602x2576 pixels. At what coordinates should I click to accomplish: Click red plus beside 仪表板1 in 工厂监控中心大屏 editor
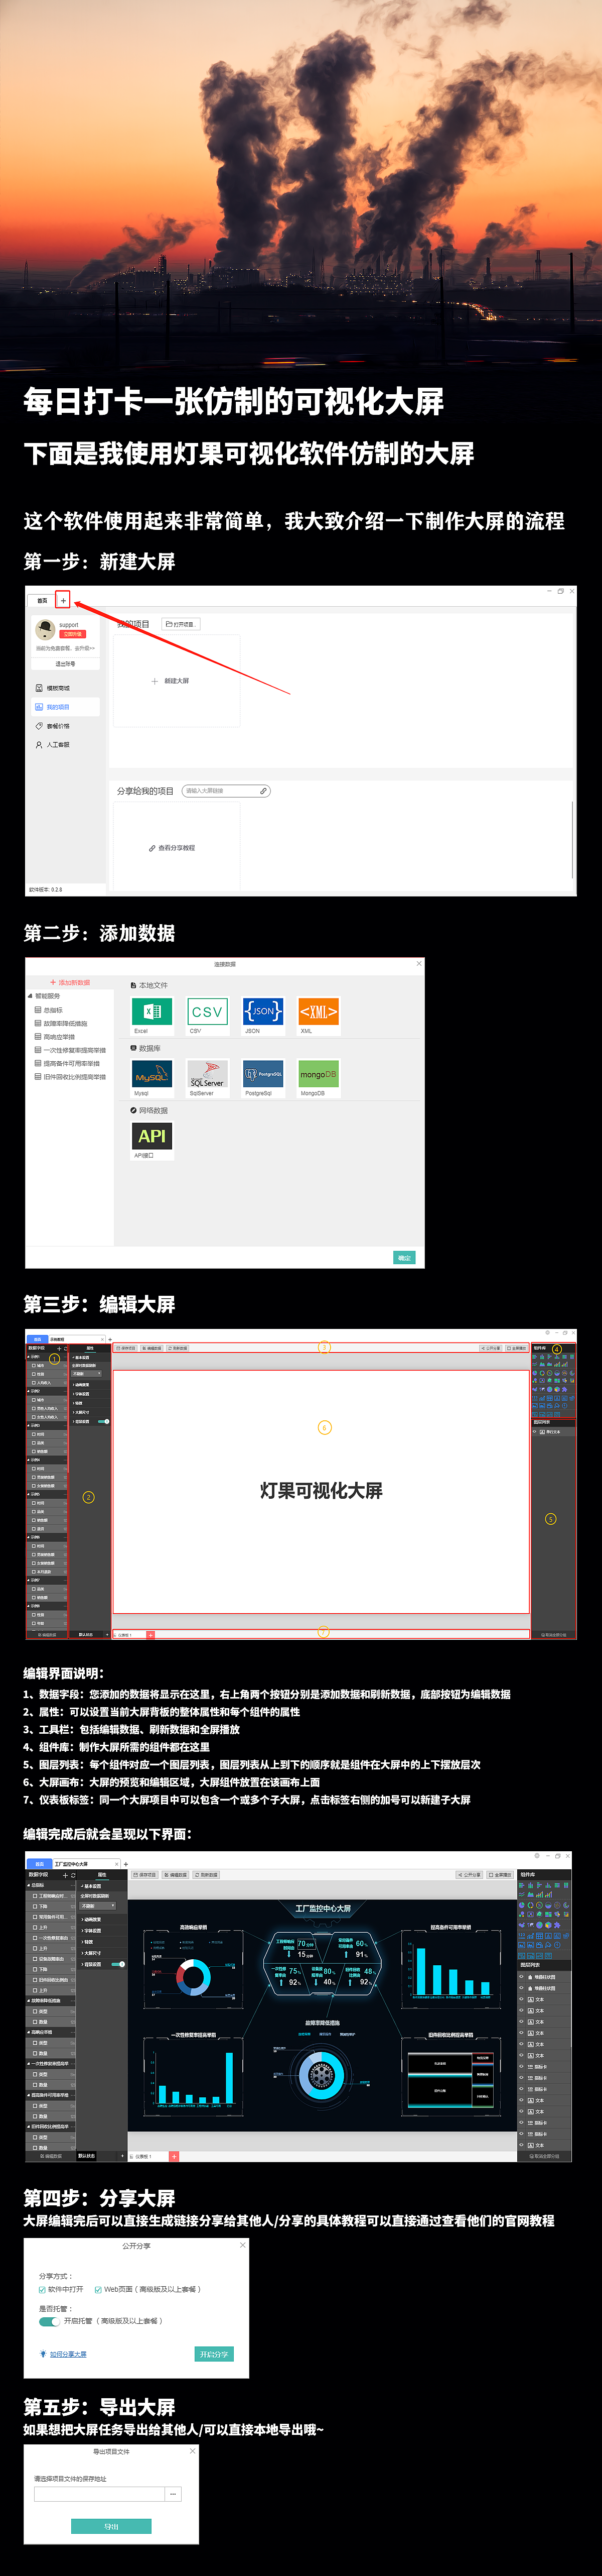tap(174, 2156)
